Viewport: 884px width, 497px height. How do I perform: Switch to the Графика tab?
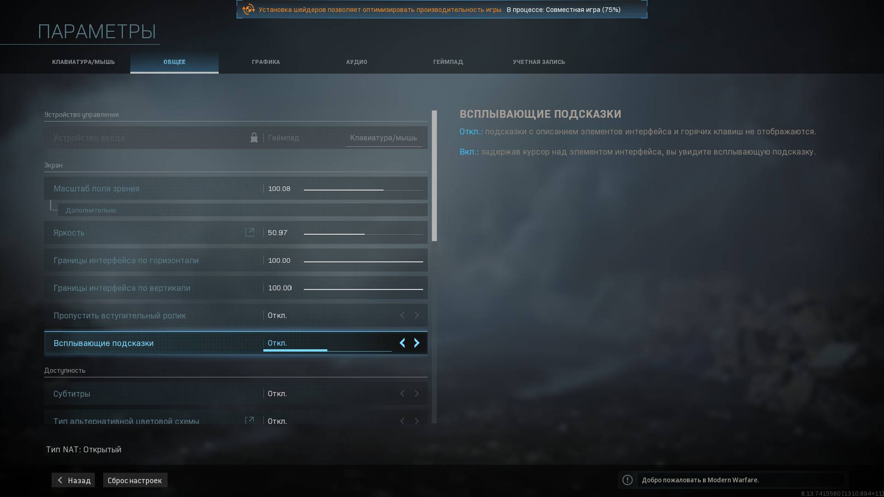(x=266, y=62)
